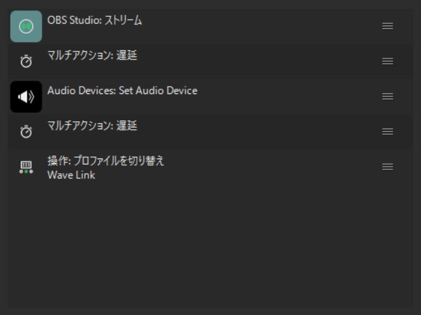Click blank space in the Audio Devices row
The width and height of the screenshot is (421, 315).
[289, 97]
